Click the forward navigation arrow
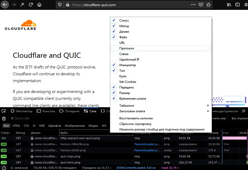This screenshot has width=248, height=170. coord(14,5)
